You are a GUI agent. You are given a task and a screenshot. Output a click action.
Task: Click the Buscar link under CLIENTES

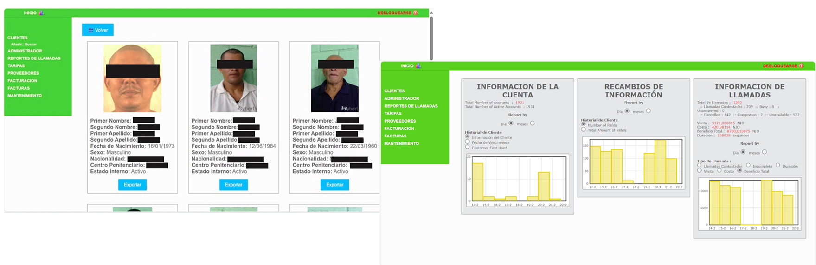click(31, 45)
